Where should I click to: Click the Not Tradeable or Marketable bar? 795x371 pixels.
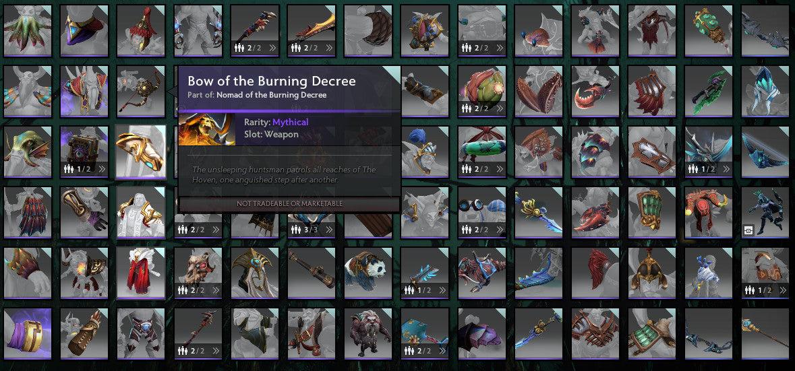pyautogui.click(x=289, y=203)
